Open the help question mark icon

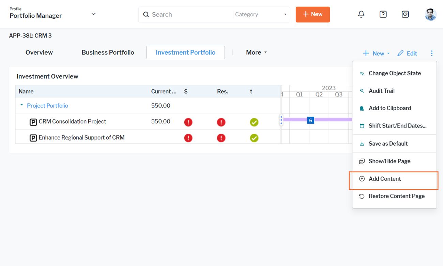tap(383, 14)
